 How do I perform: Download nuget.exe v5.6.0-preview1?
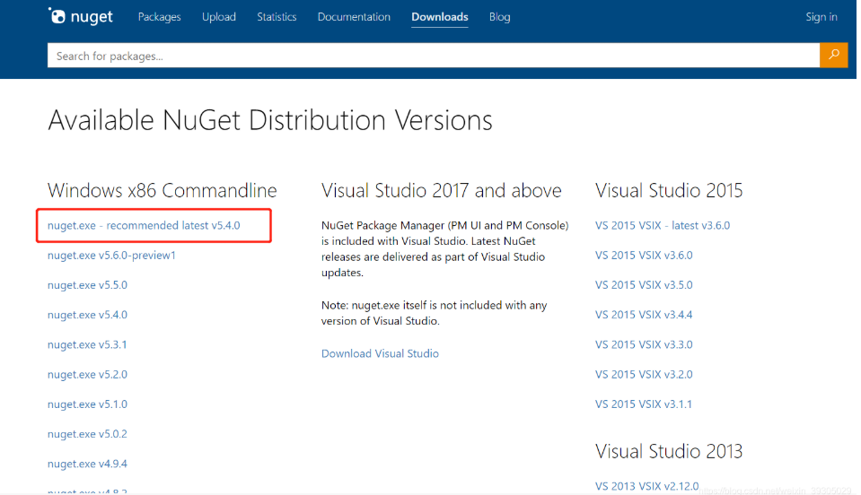tap(111, 255)
